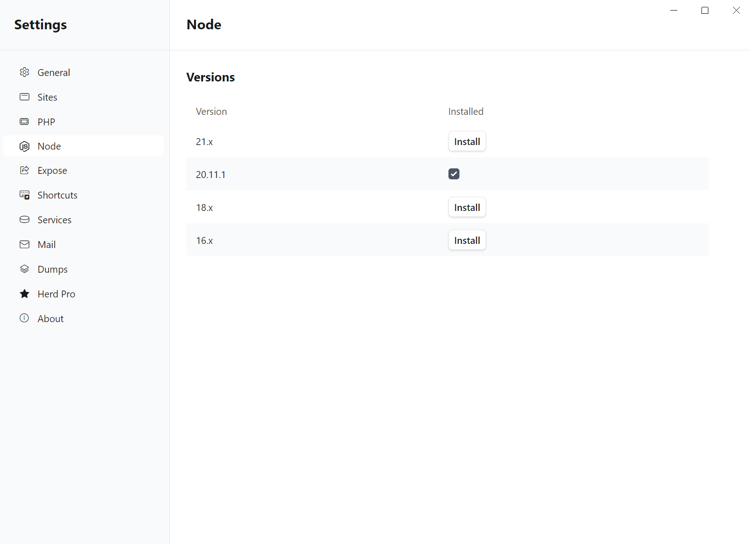Viewport: 750px width, 544px height.
Task: Click the General settings gear icon
Action: pyautogui.click(x=24, y=72)
